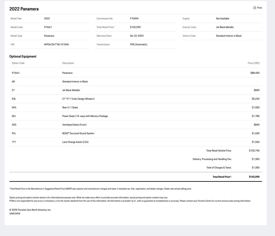275x236 pixels.
Task: Select the Total of Charges & Taxes amount
Action: point(255,167)
